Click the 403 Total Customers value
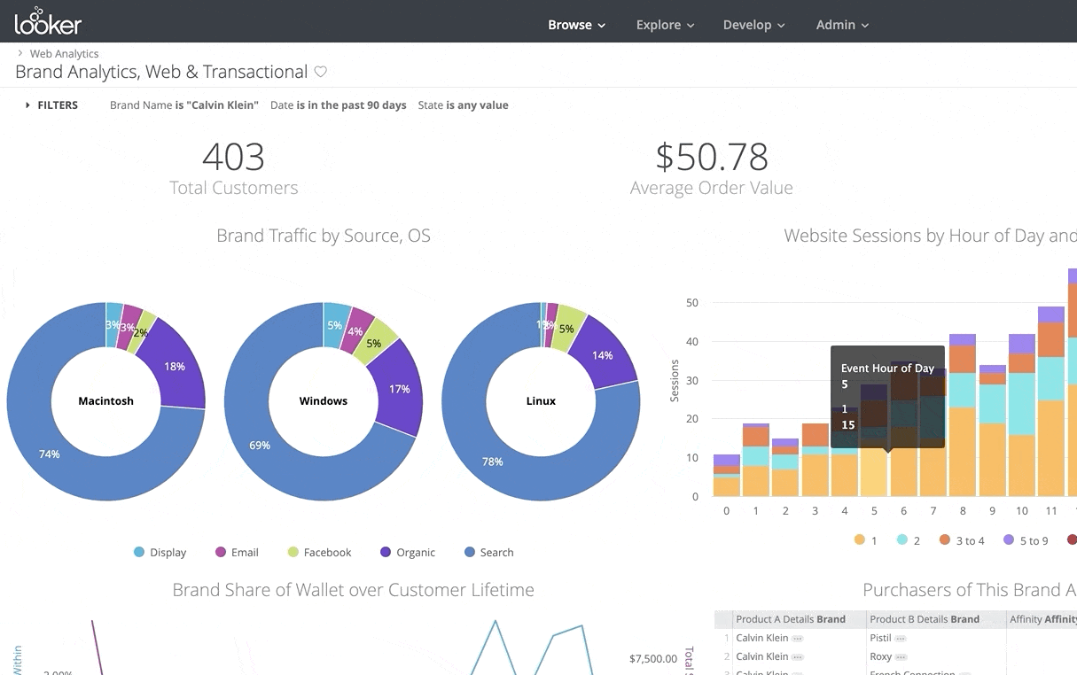Screen dimensions: 1077x675 point(233,157)
